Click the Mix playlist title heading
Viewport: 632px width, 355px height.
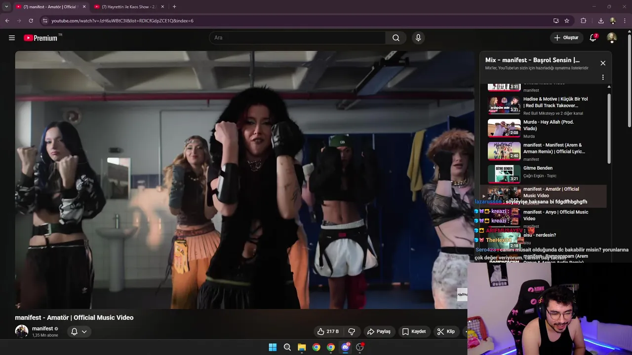coord(532,60)
